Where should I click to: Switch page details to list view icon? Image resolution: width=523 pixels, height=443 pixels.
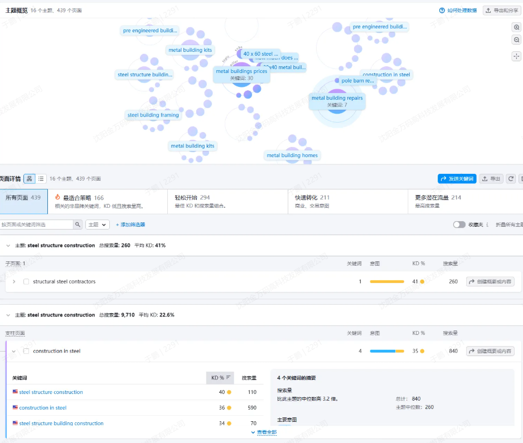[x=41, y=179]
